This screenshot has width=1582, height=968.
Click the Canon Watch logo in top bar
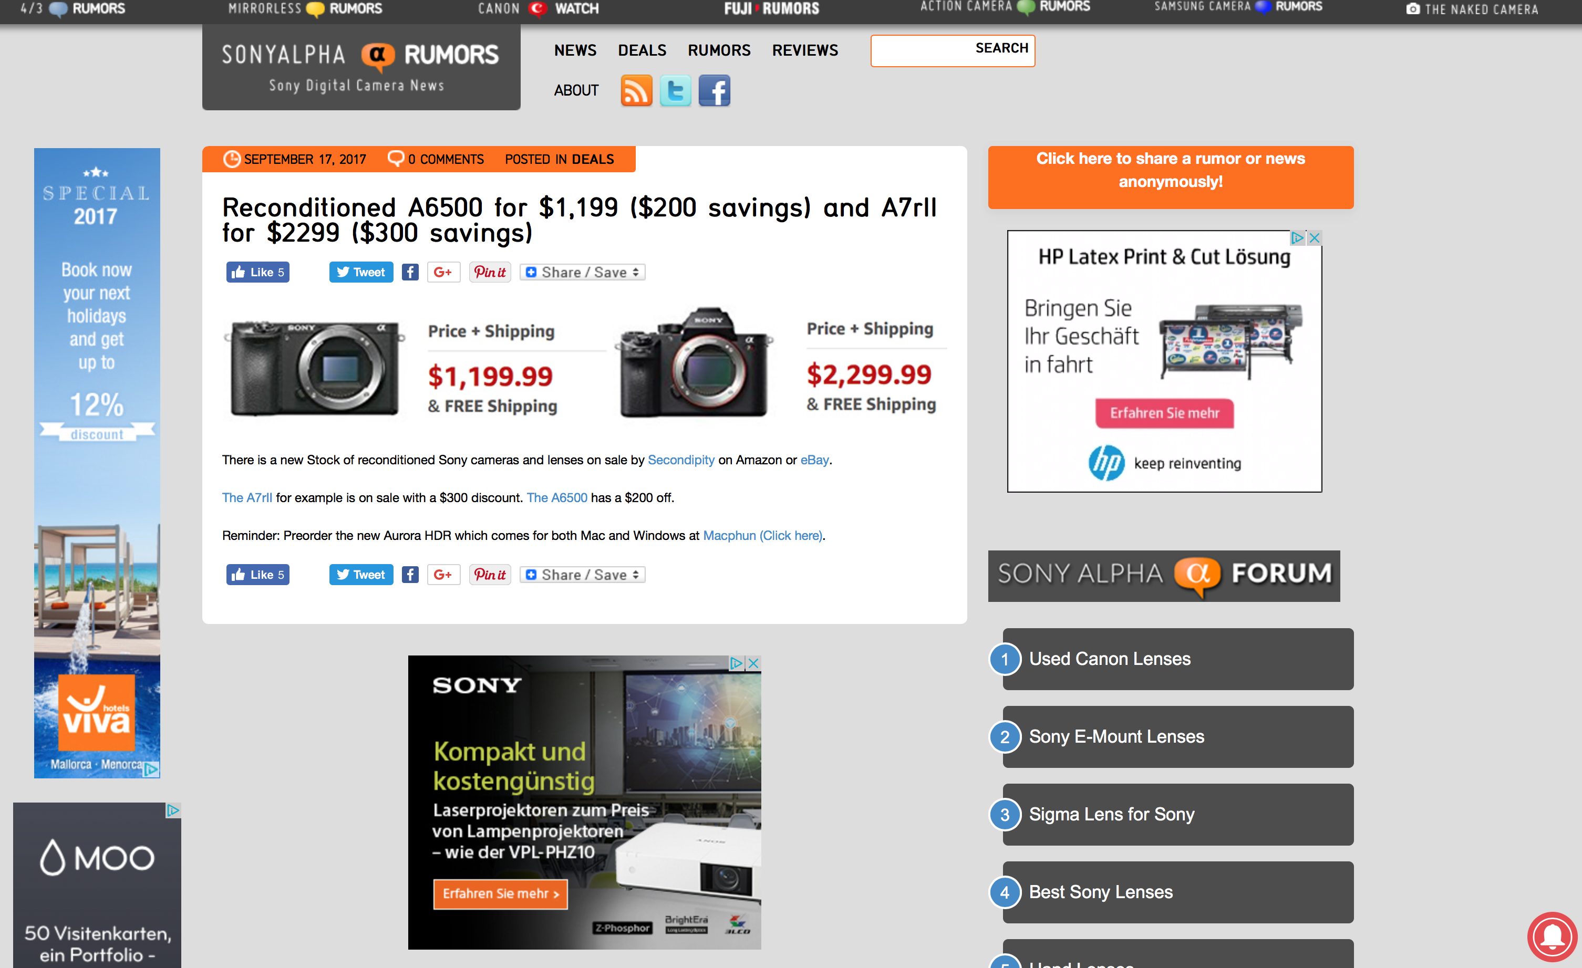538,9
